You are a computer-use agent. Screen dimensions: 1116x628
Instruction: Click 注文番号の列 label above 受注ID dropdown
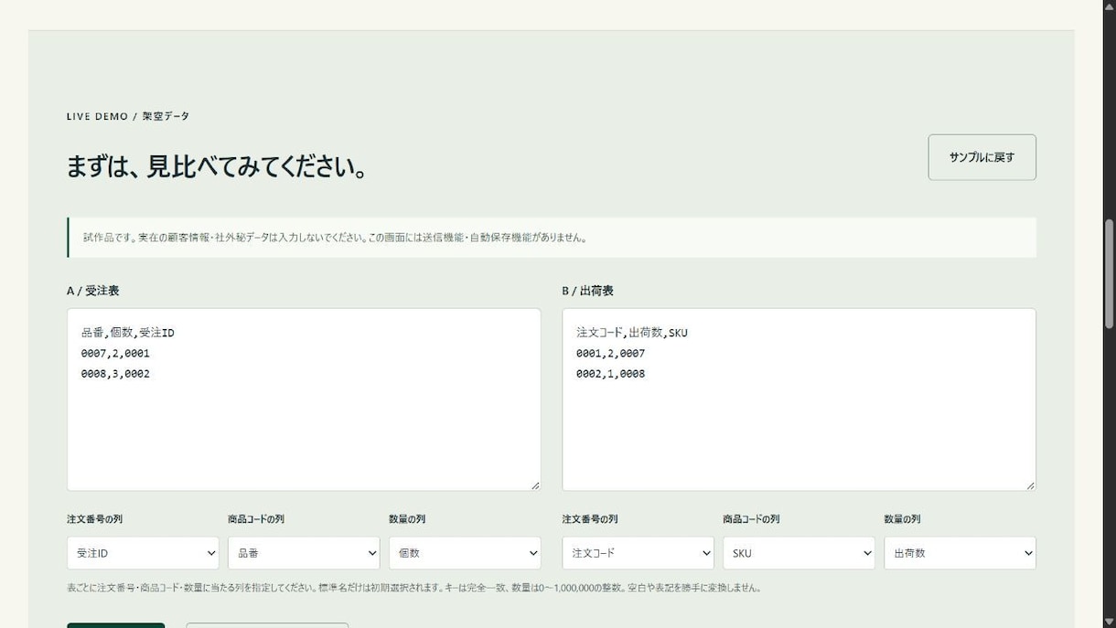(x=94, y=519)
